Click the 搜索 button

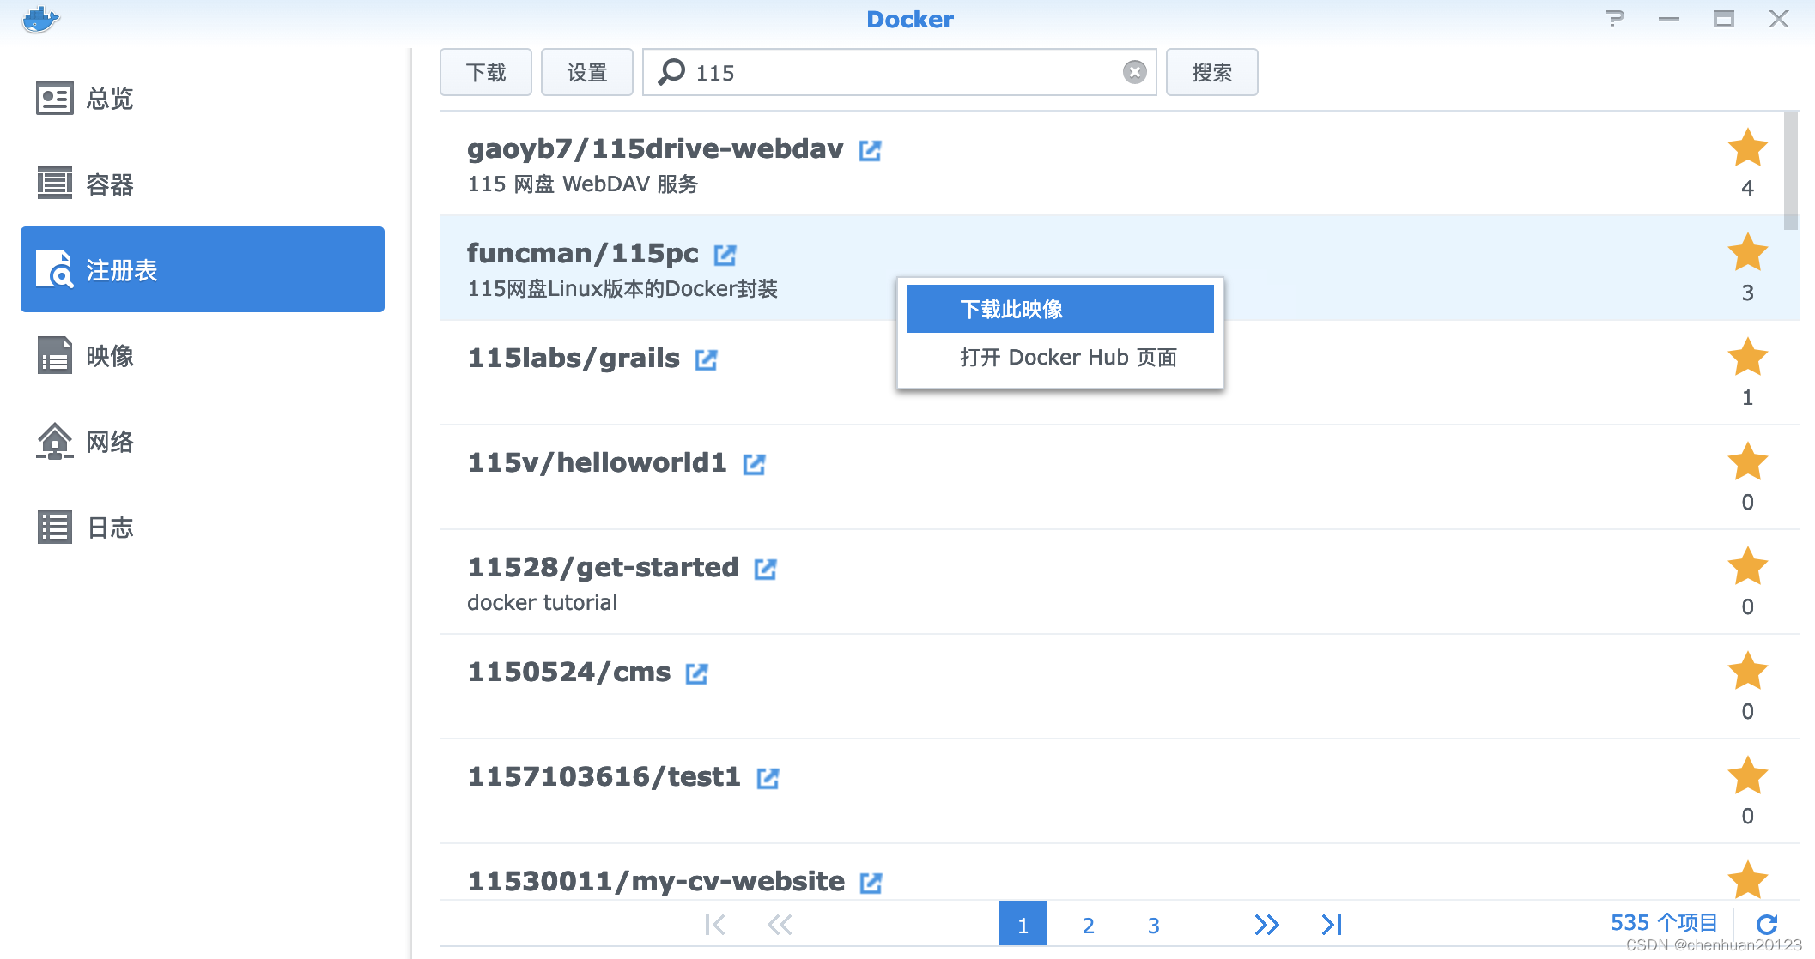[1211, 72]
